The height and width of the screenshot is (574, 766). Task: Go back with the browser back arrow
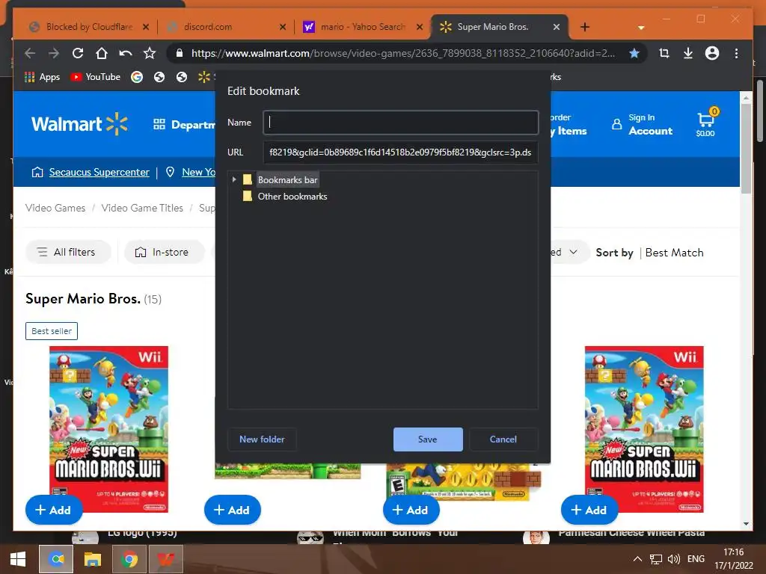pyautogui.click(x=30, y=53)
